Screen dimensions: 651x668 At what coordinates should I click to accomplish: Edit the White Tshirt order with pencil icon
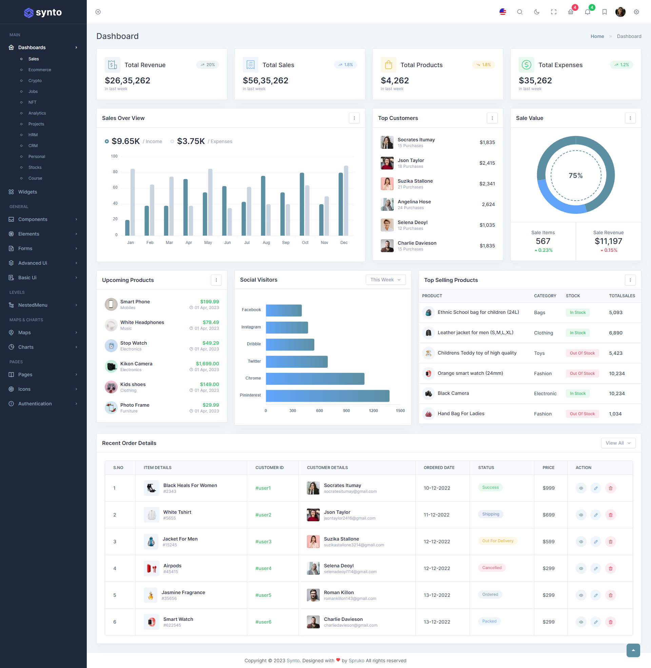tap(595, 514)
